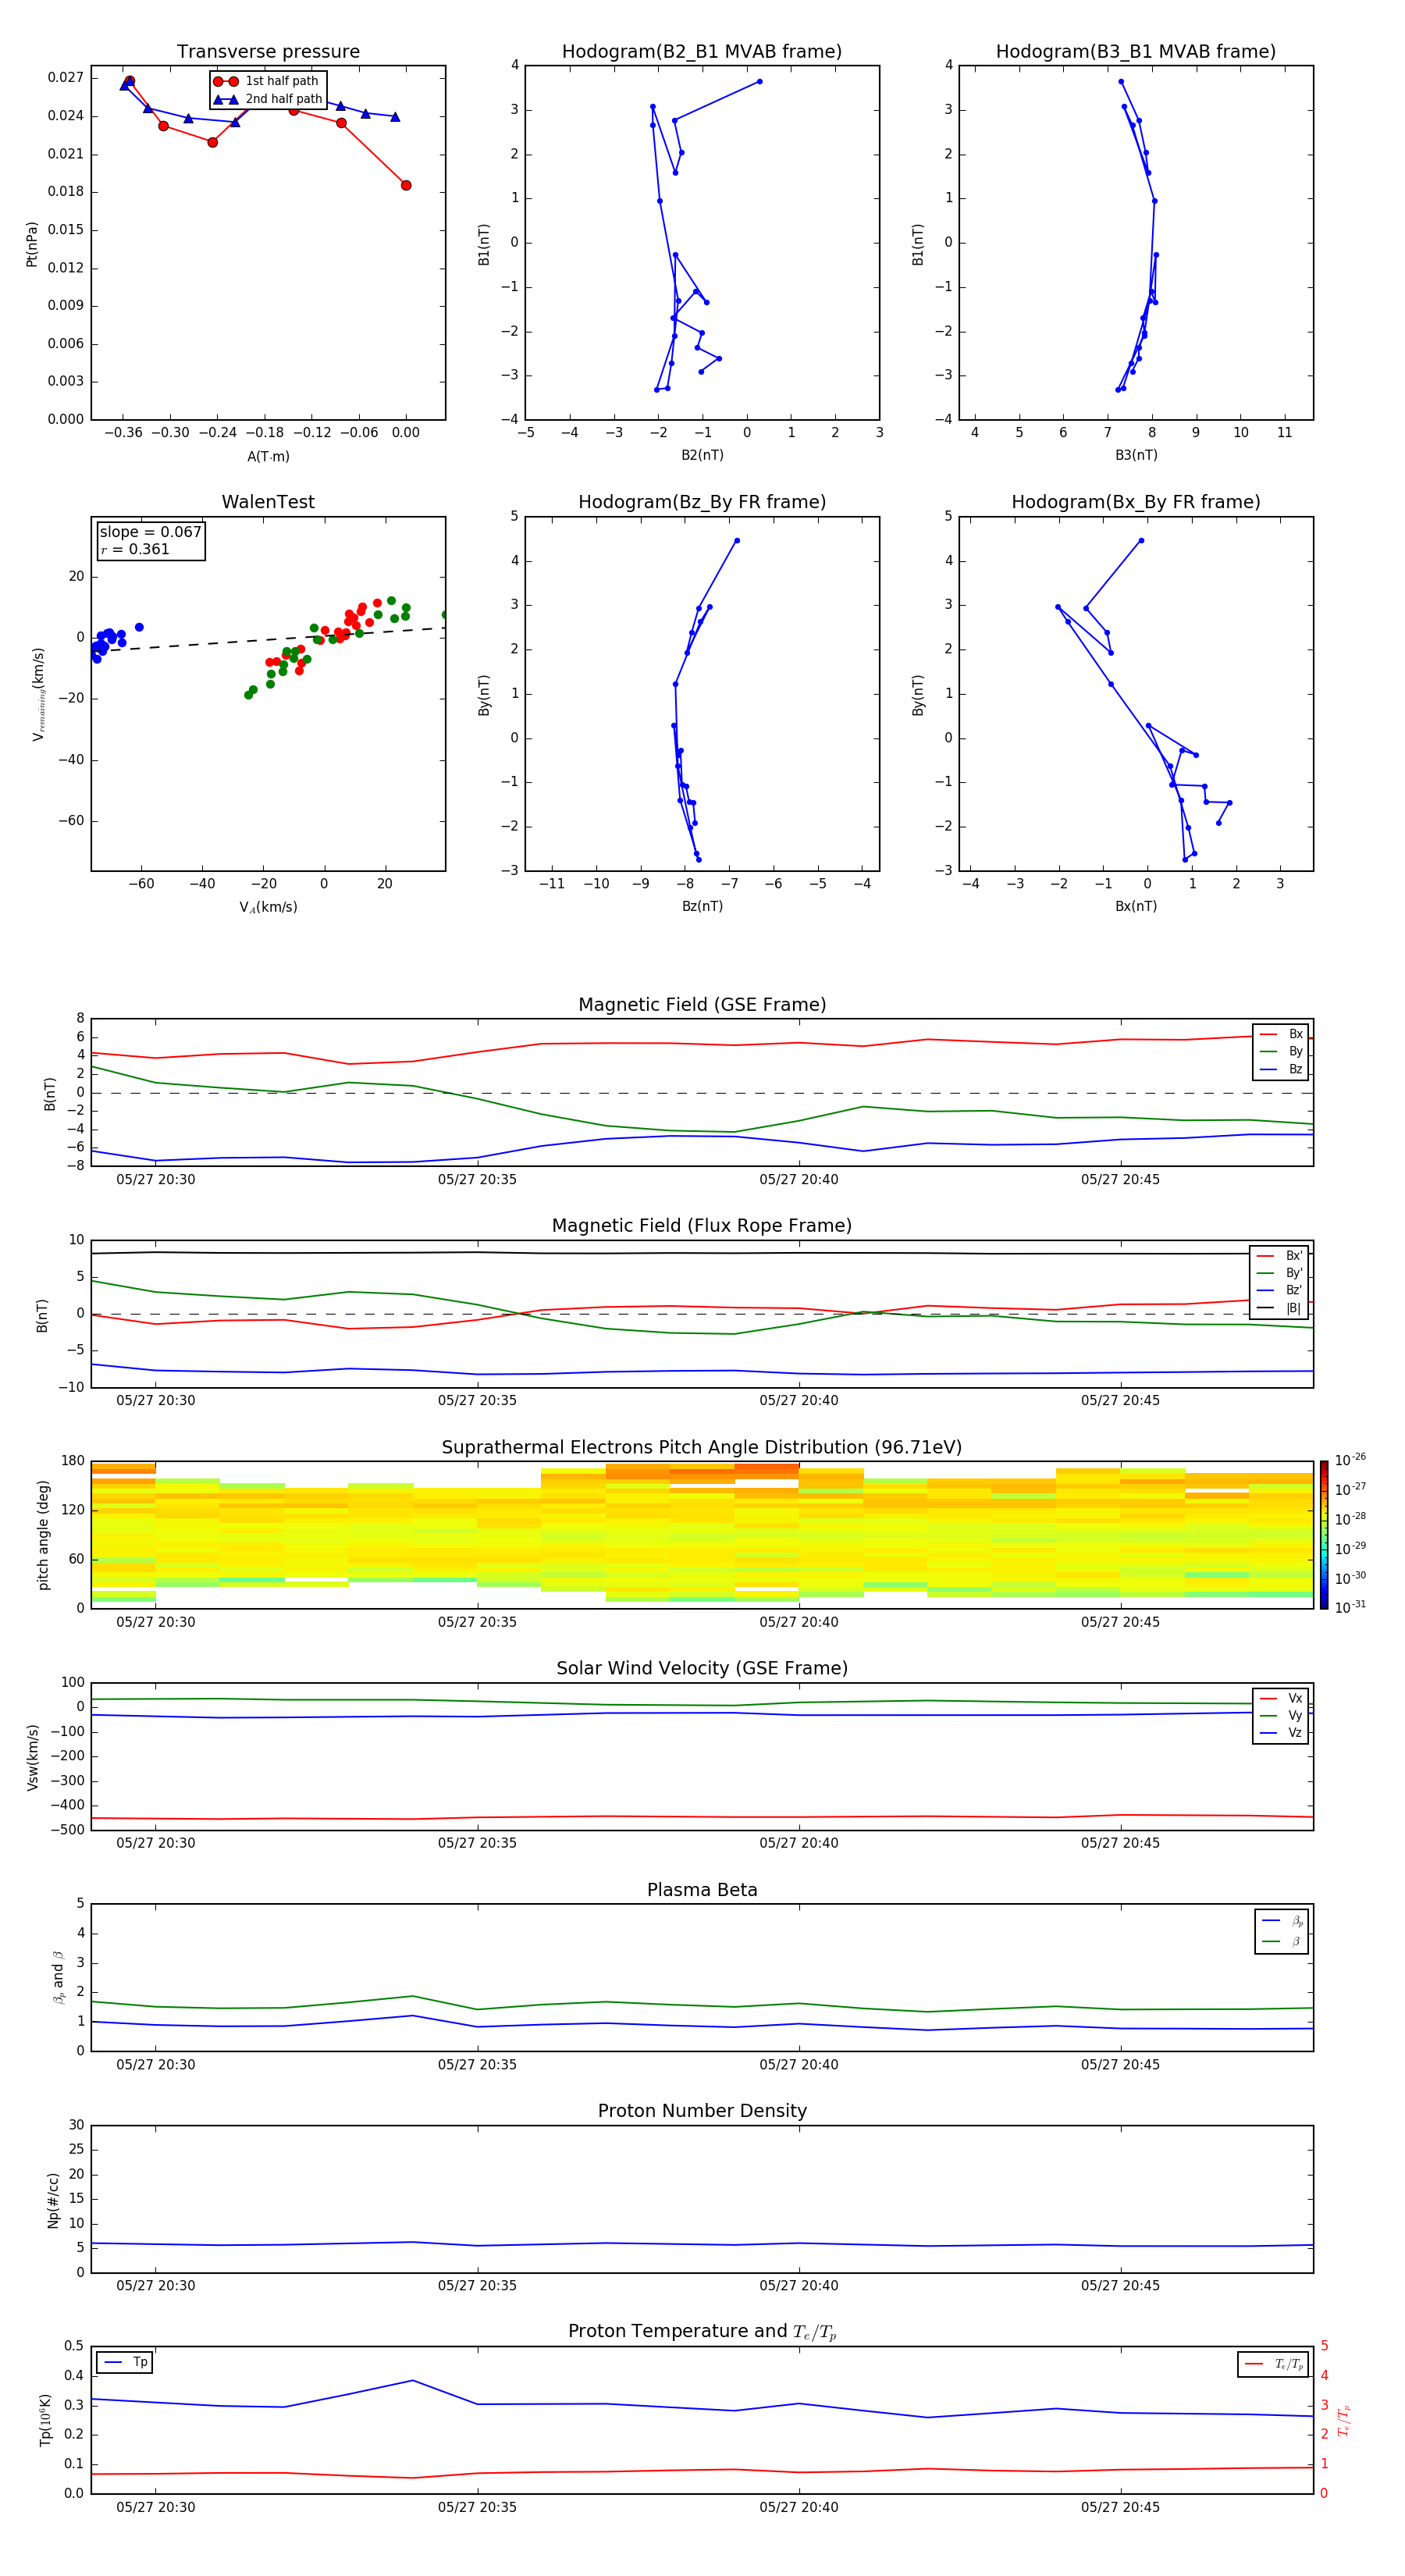Click the "Proton Temperature and Te/Tp" title
The image size is (1405, 2576).
click(702, 2332)
